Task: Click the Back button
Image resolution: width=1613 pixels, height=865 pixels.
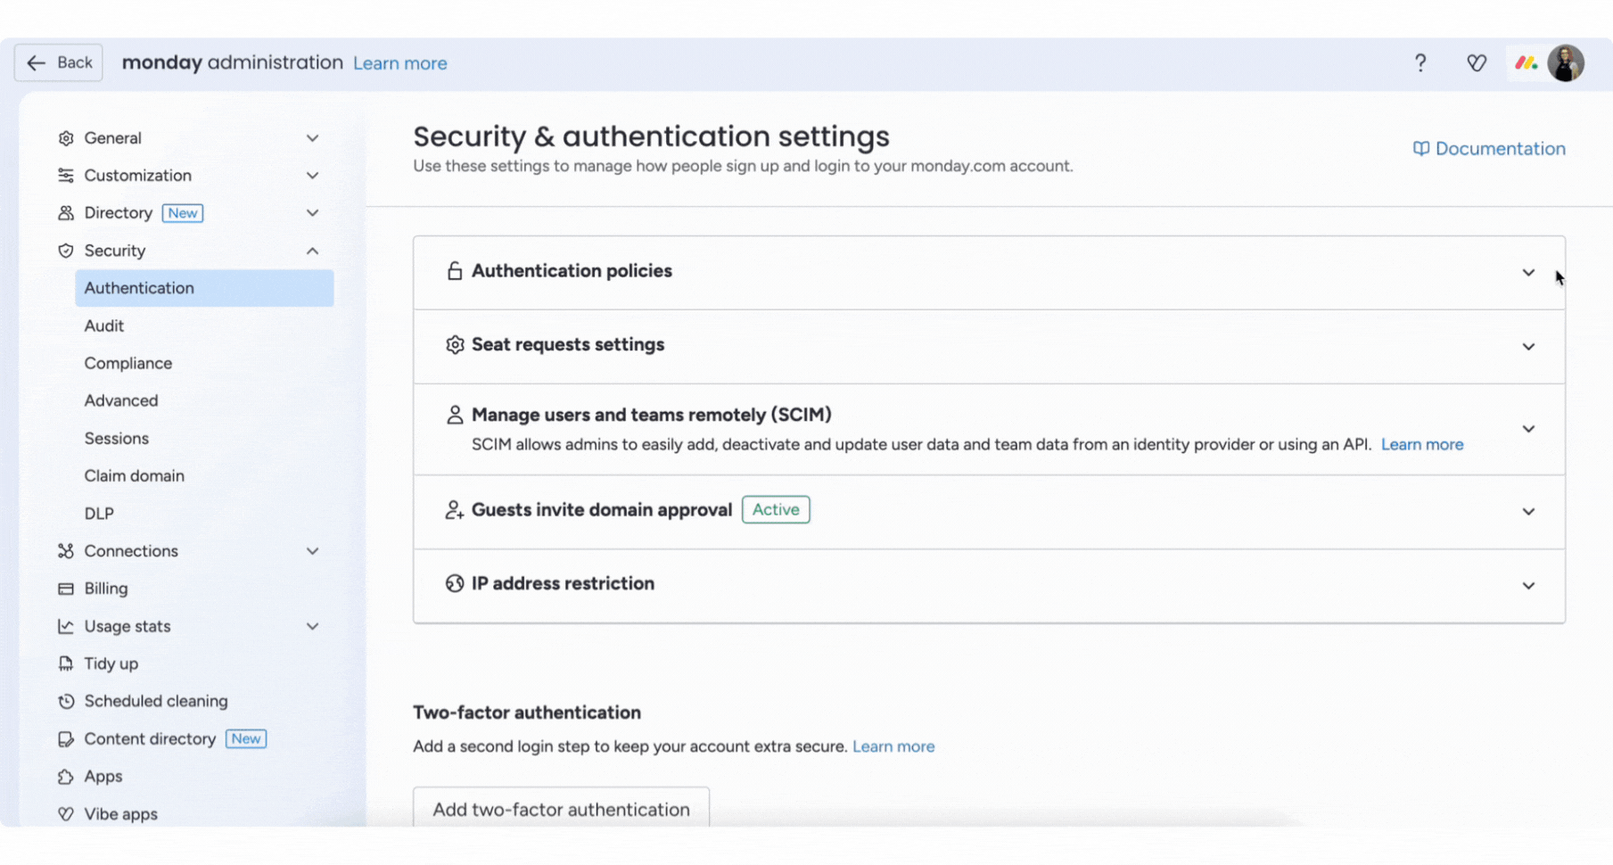Action: (x=59, y=62)
